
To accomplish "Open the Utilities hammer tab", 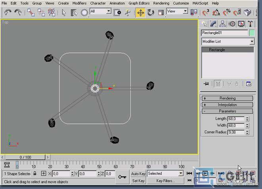I will (250, 24).
